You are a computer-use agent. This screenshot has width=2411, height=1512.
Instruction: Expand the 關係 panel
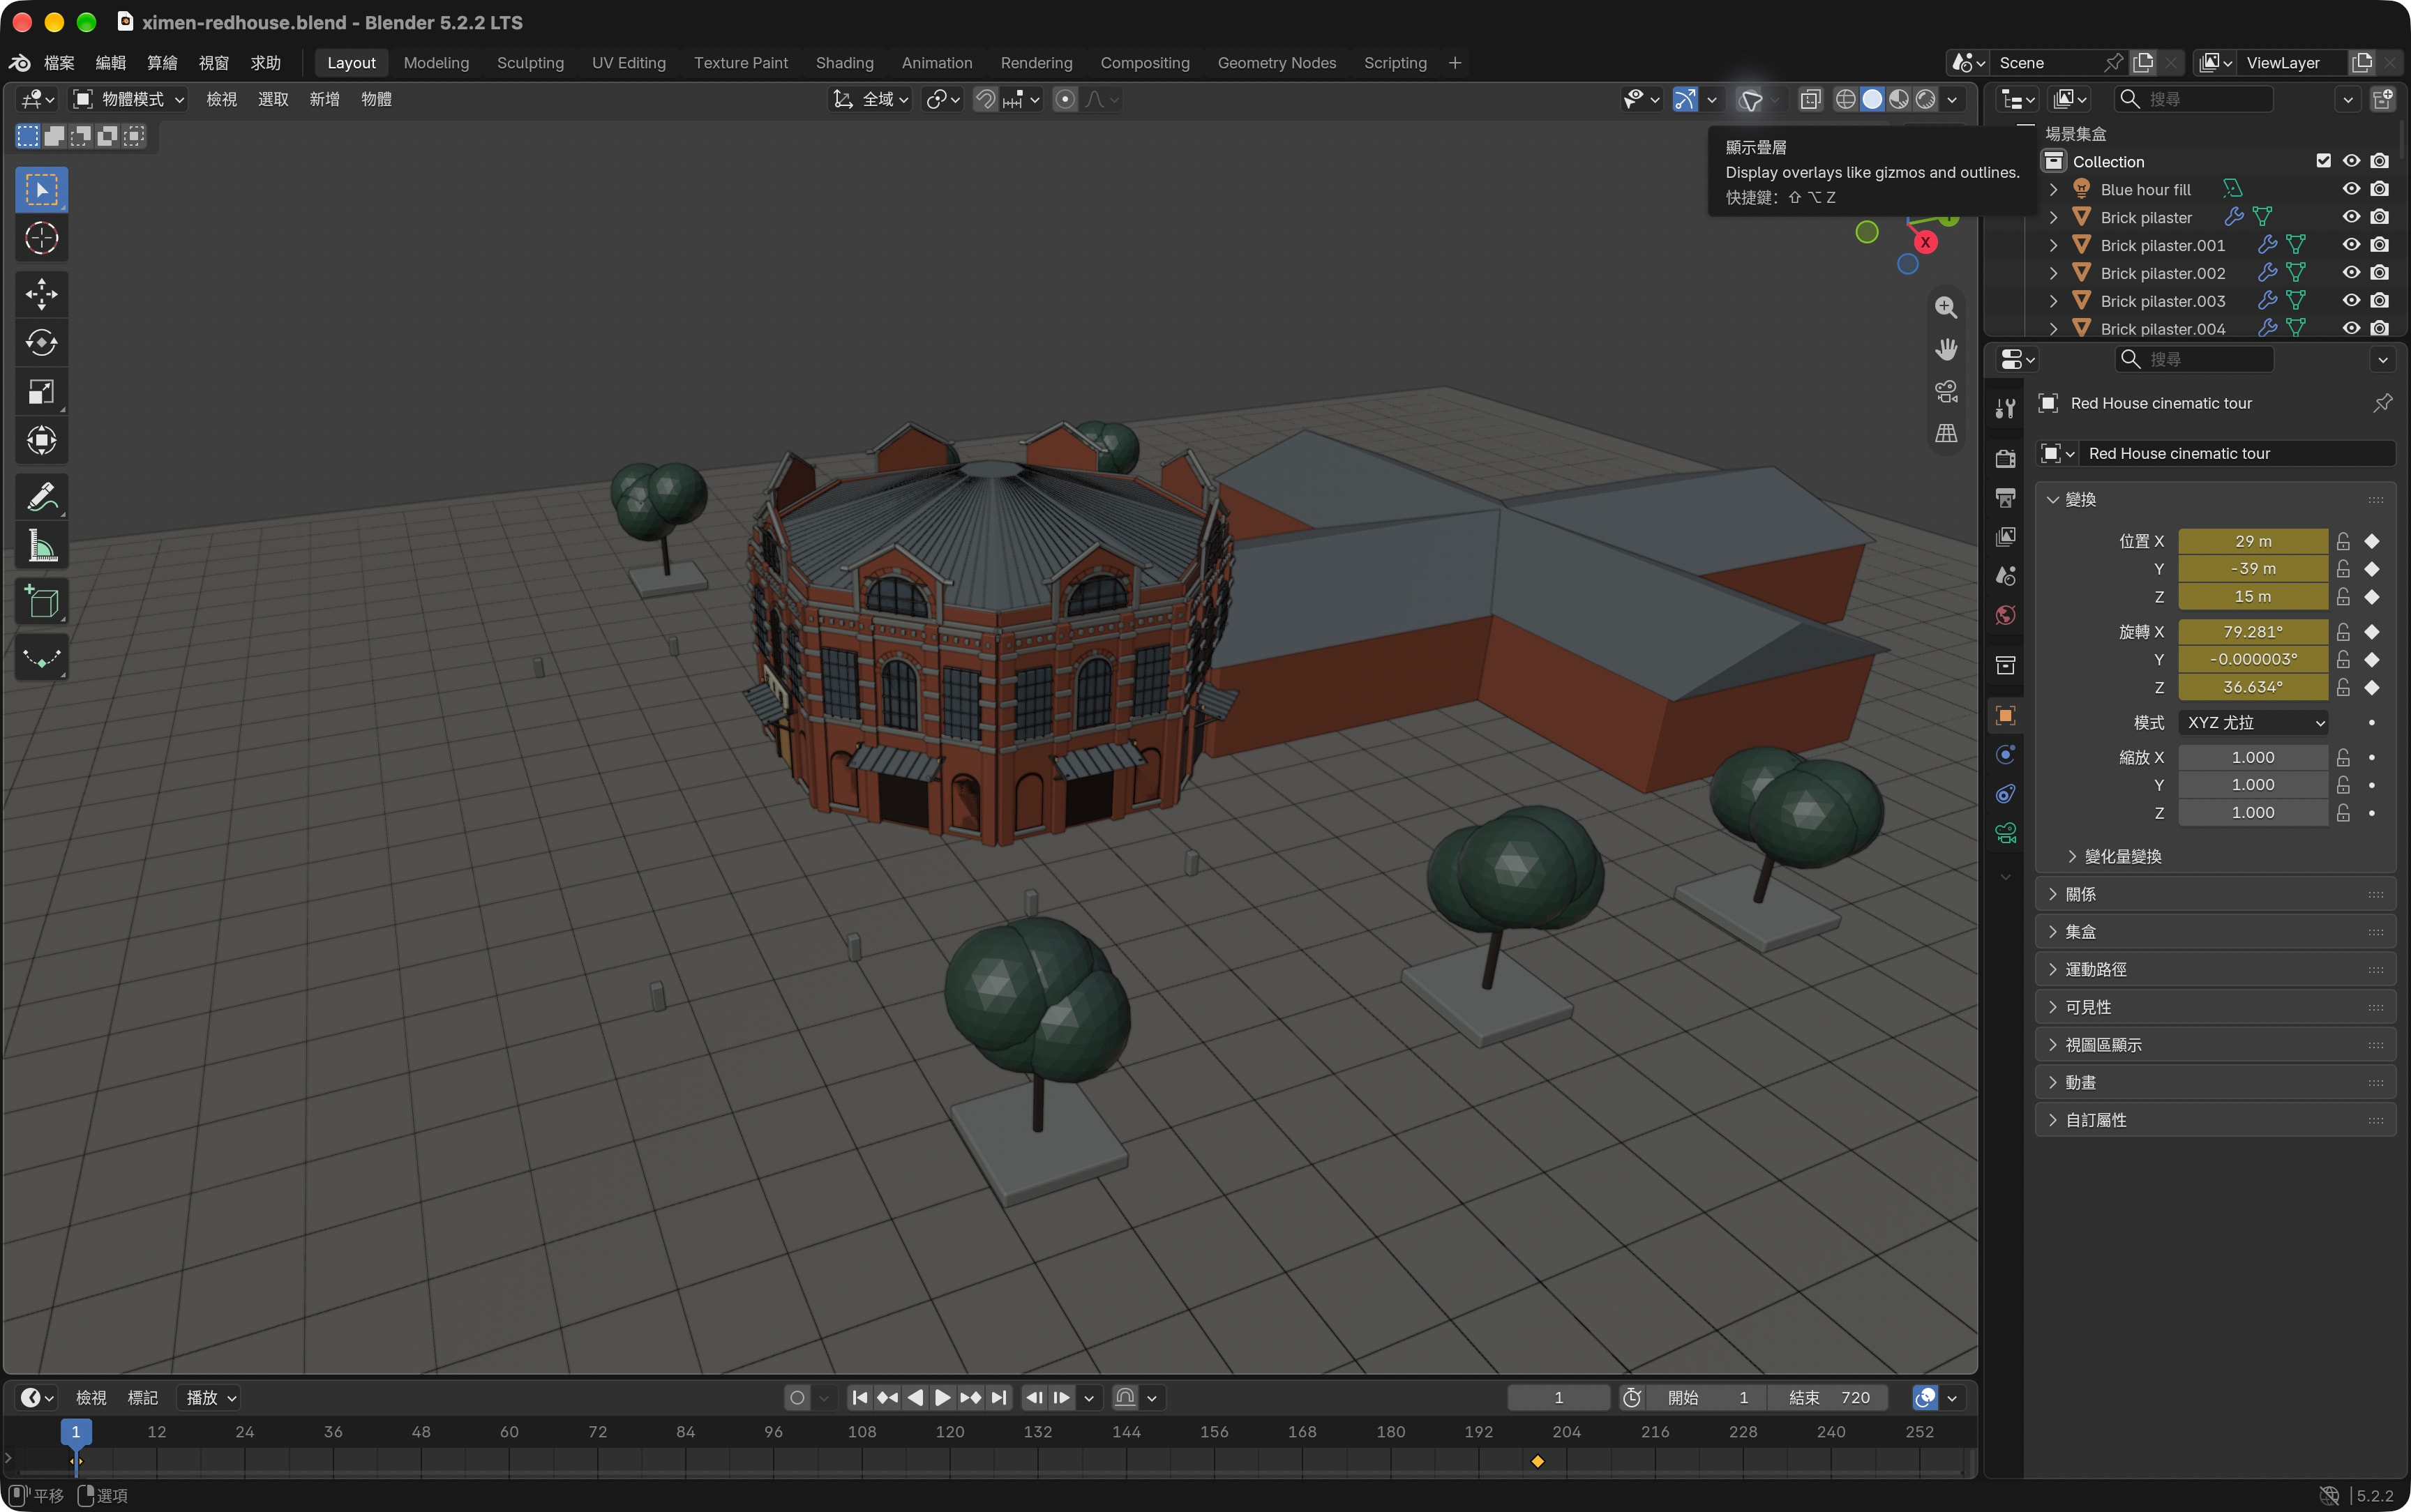pos(2215,894)
